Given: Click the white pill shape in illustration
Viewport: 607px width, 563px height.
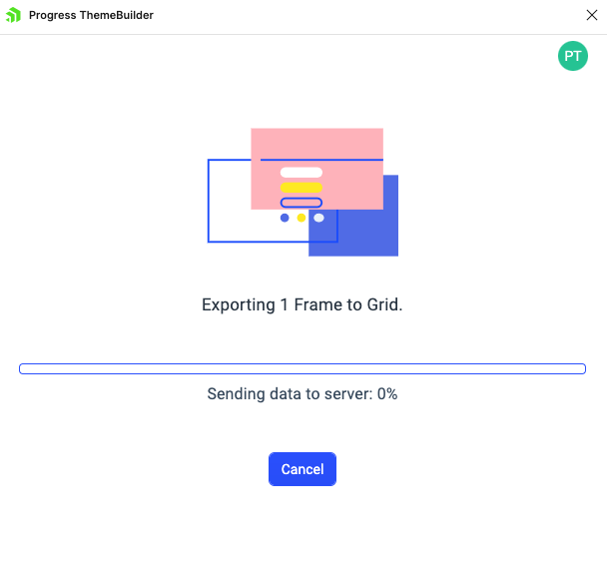Looking at the screenshot, I should pos(302,172).
